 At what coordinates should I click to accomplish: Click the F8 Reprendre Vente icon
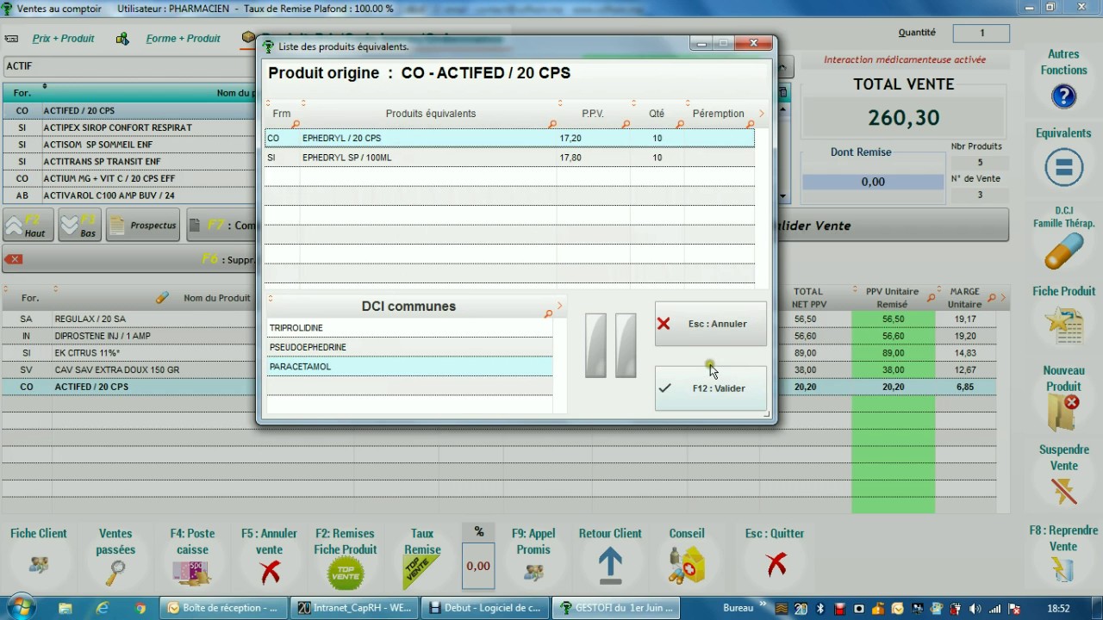[1063, 568]
